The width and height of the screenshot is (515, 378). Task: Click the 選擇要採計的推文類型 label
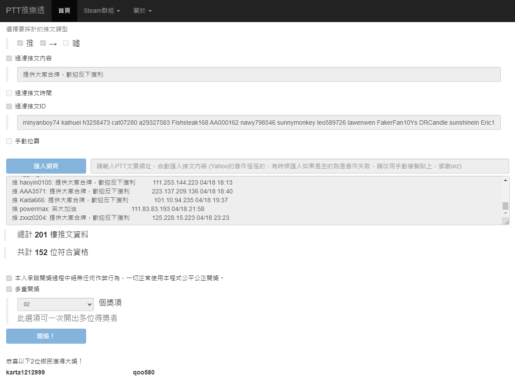point(37,29)
